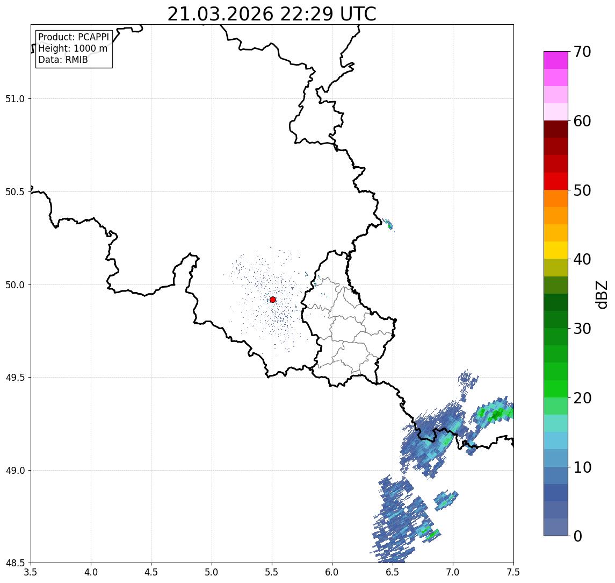Image resolution: width=615 pixels, height=583 pixels.
Task: Click the 30 tick on colorbar
Action: tap(582, 329)
